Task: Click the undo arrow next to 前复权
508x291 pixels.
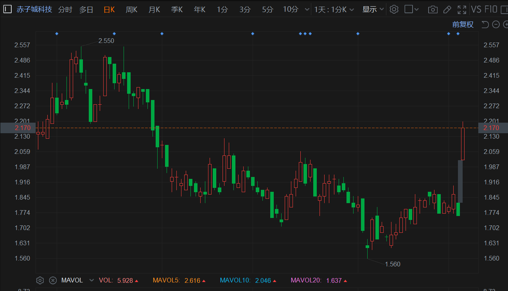Action: coord(485,25)
